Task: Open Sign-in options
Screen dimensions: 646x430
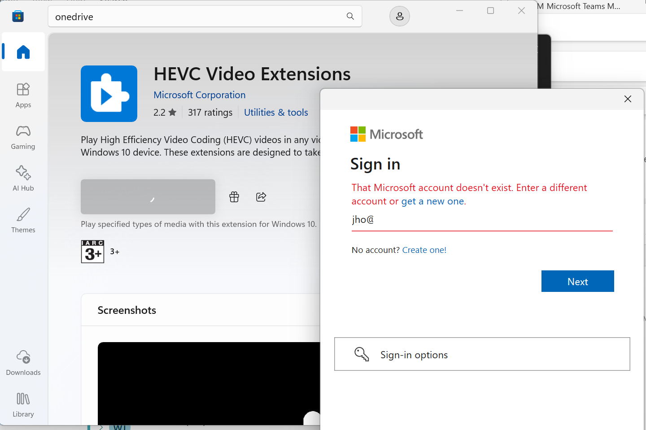Action: (x=482, y=354)
